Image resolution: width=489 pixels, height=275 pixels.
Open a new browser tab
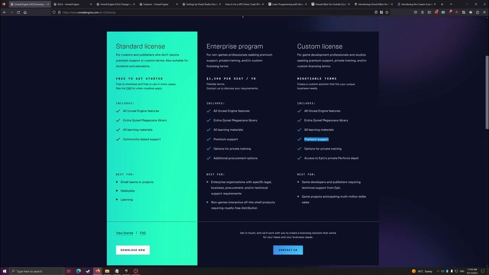442,4
